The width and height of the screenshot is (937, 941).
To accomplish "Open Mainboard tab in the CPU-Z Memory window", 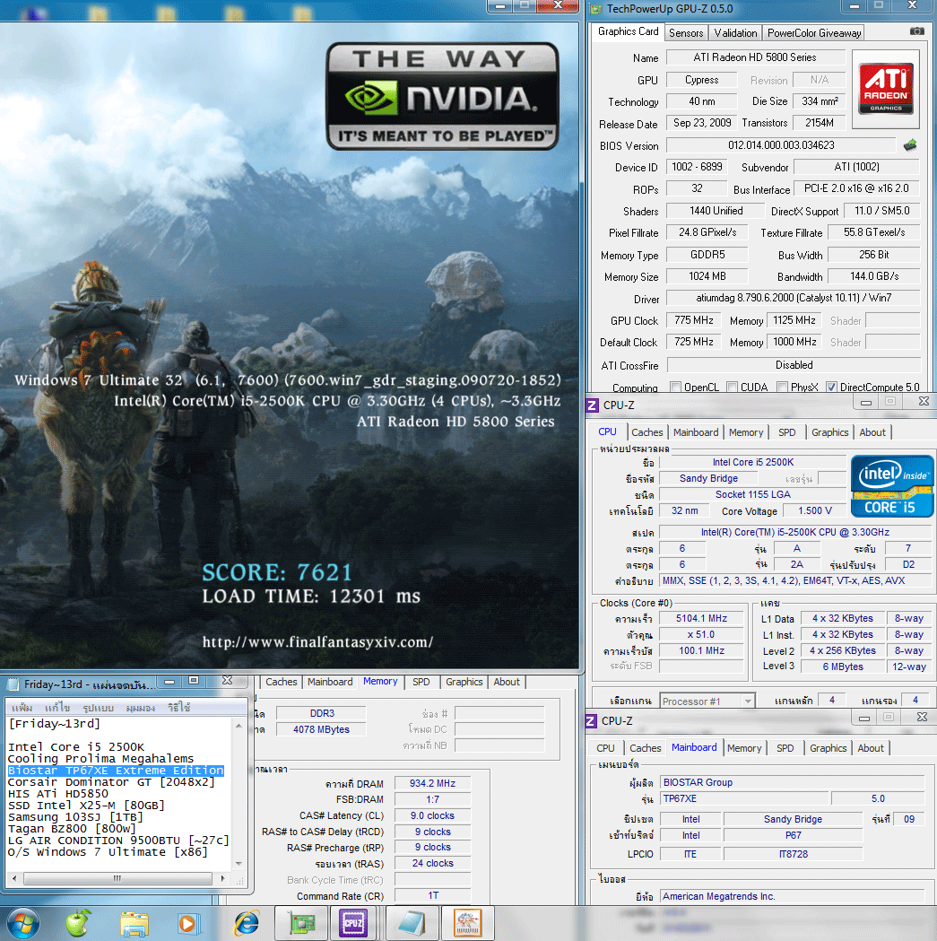I will (x=330, y=683).
